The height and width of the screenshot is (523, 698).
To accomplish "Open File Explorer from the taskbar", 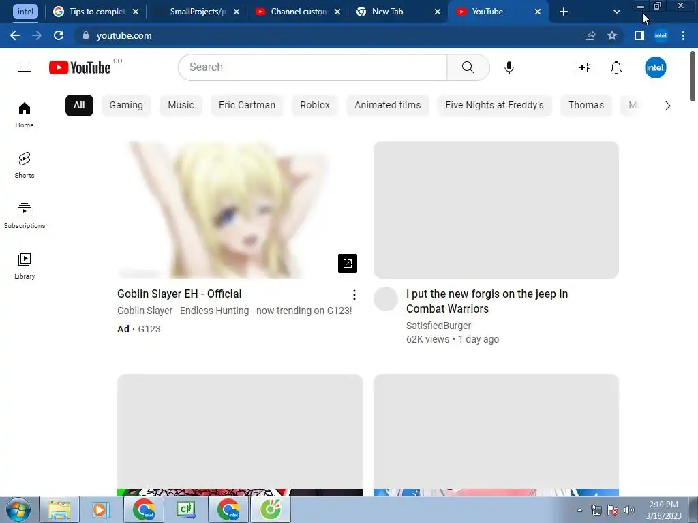I will coord(59,509).
